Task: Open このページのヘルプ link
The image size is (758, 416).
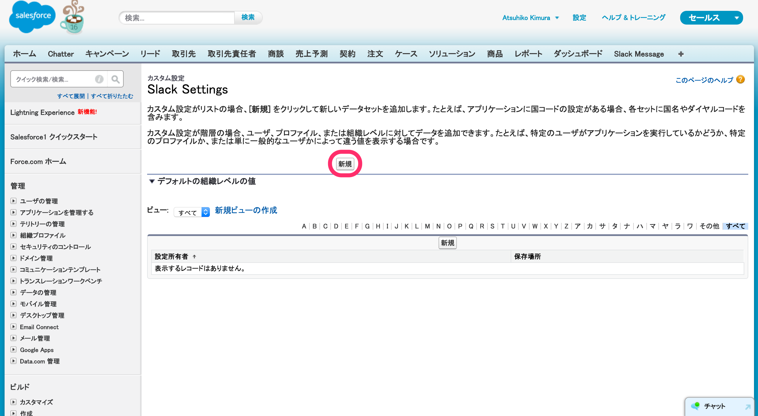Action: (704, 80)
